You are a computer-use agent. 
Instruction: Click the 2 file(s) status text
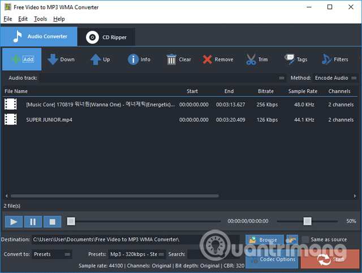(12, 206)
